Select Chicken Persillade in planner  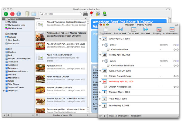coord(120,49)
